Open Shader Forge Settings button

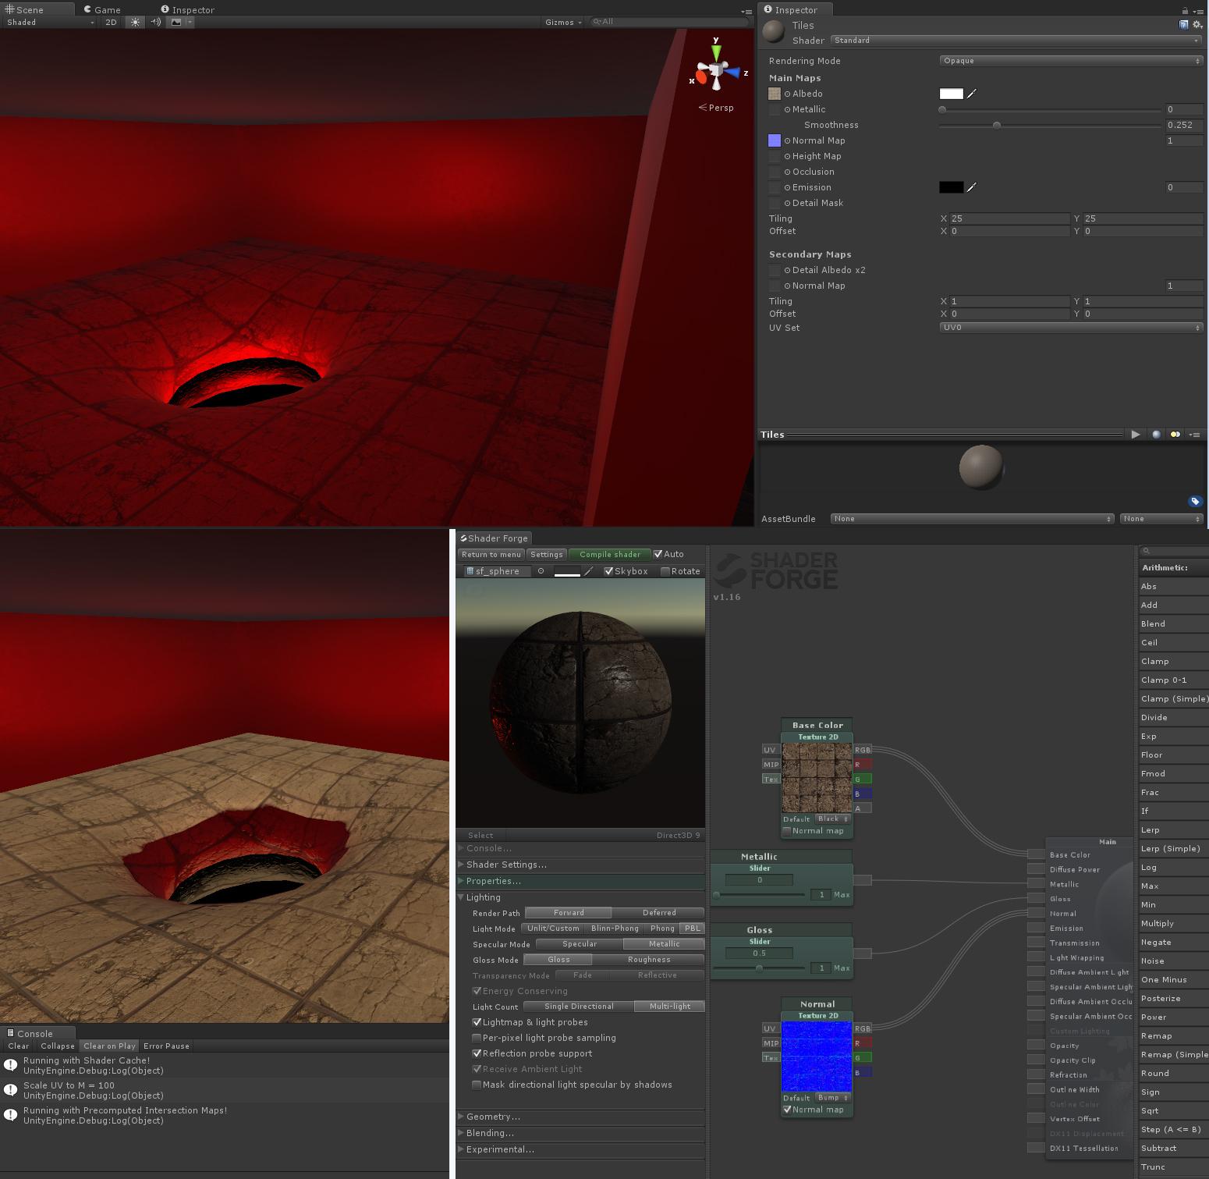(546, 555)
